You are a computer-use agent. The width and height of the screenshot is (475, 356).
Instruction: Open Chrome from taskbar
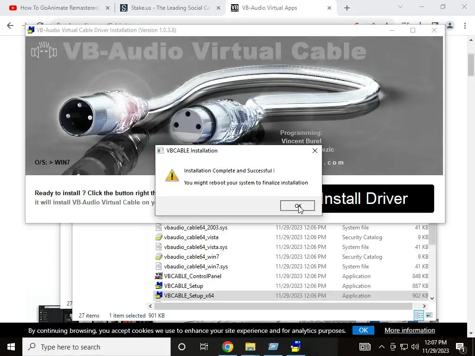227,347
